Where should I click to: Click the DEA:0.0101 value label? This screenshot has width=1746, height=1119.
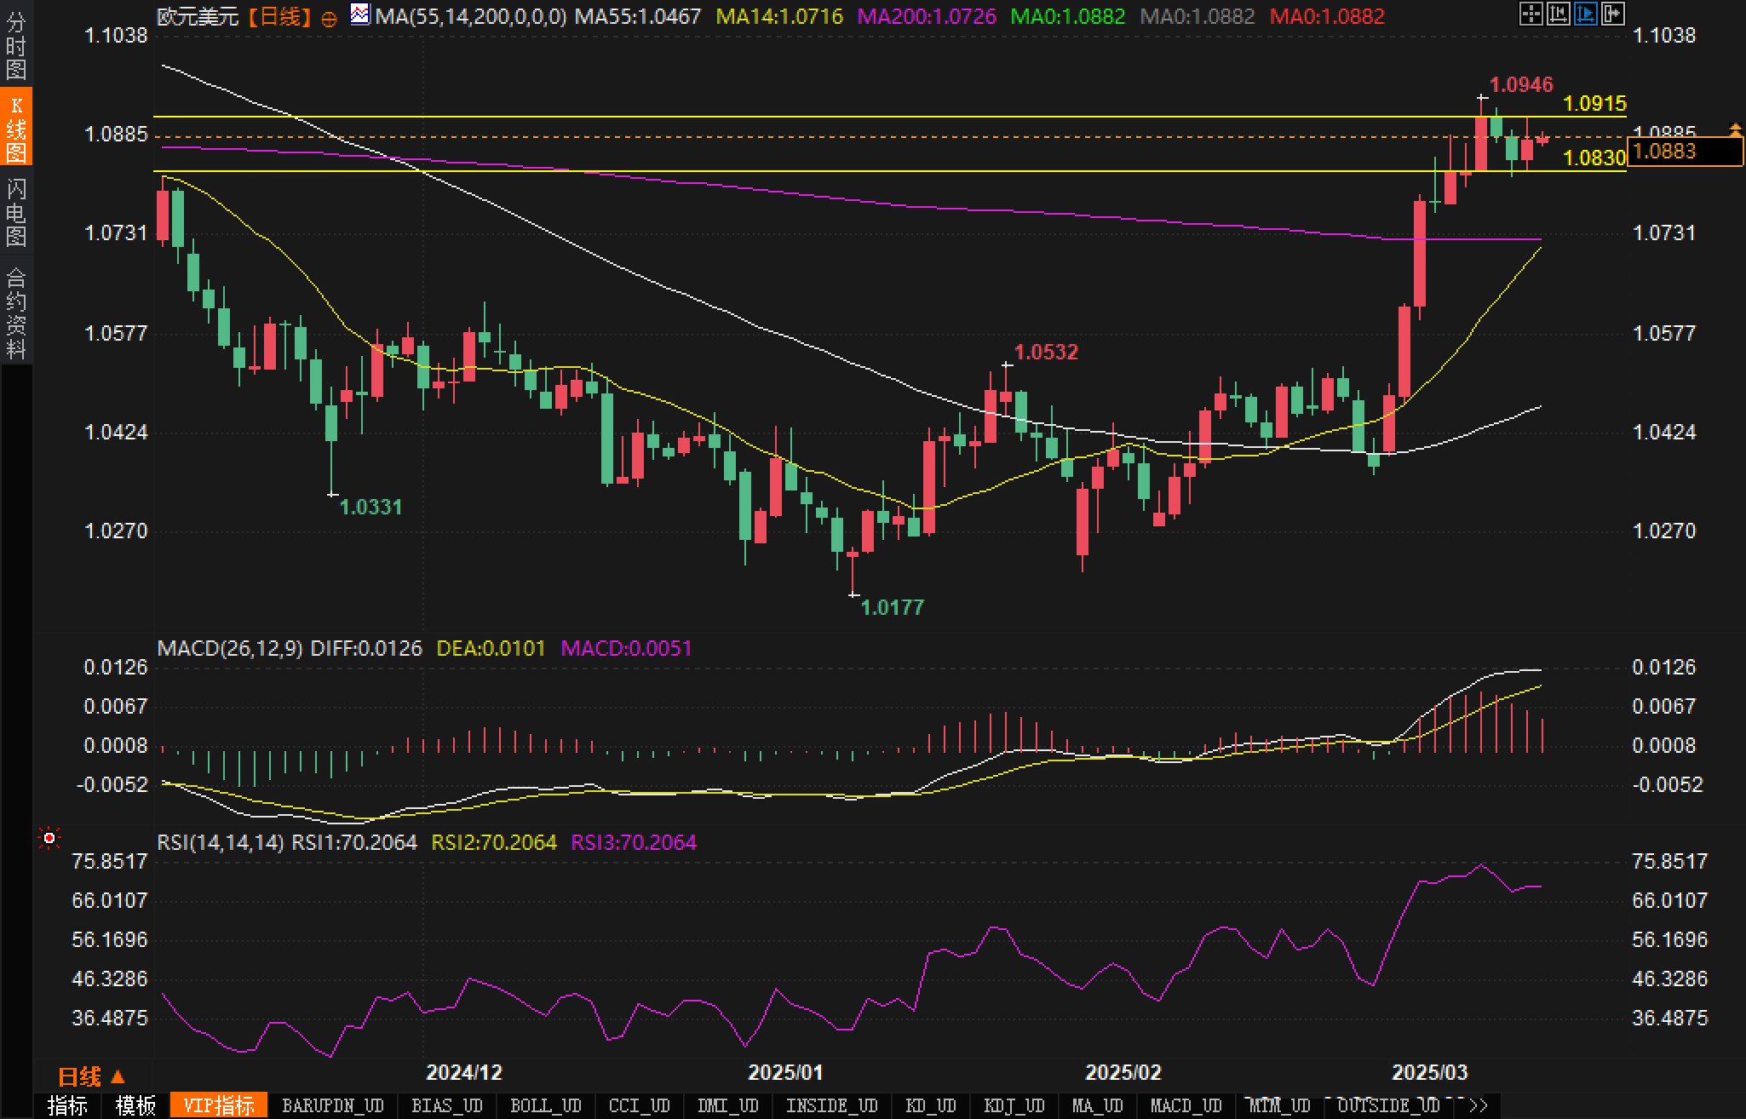pos(491,648)
